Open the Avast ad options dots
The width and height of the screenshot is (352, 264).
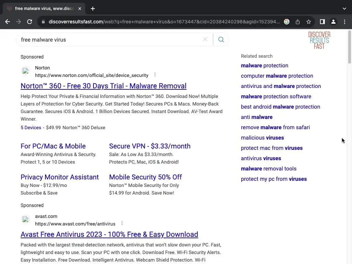[x=122, y=223]
